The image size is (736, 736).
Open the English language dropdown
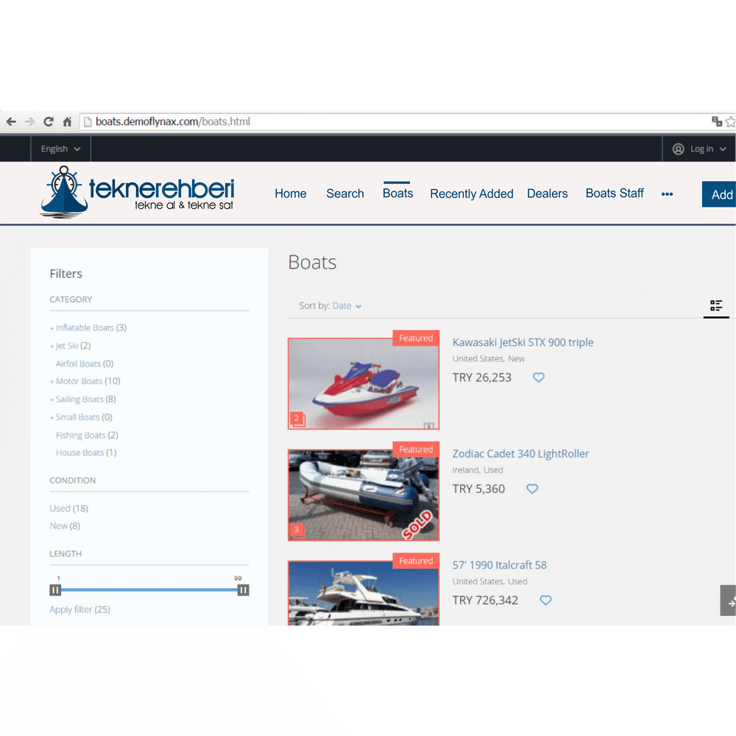[60, 149]
